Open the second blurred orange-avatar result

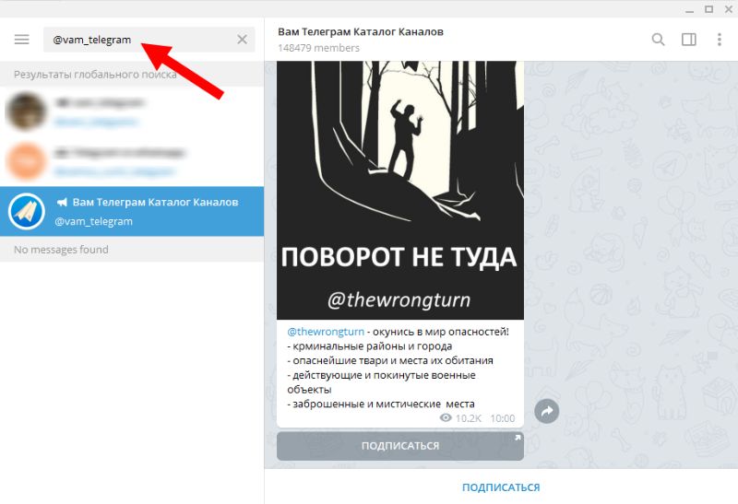click(132, 162)
